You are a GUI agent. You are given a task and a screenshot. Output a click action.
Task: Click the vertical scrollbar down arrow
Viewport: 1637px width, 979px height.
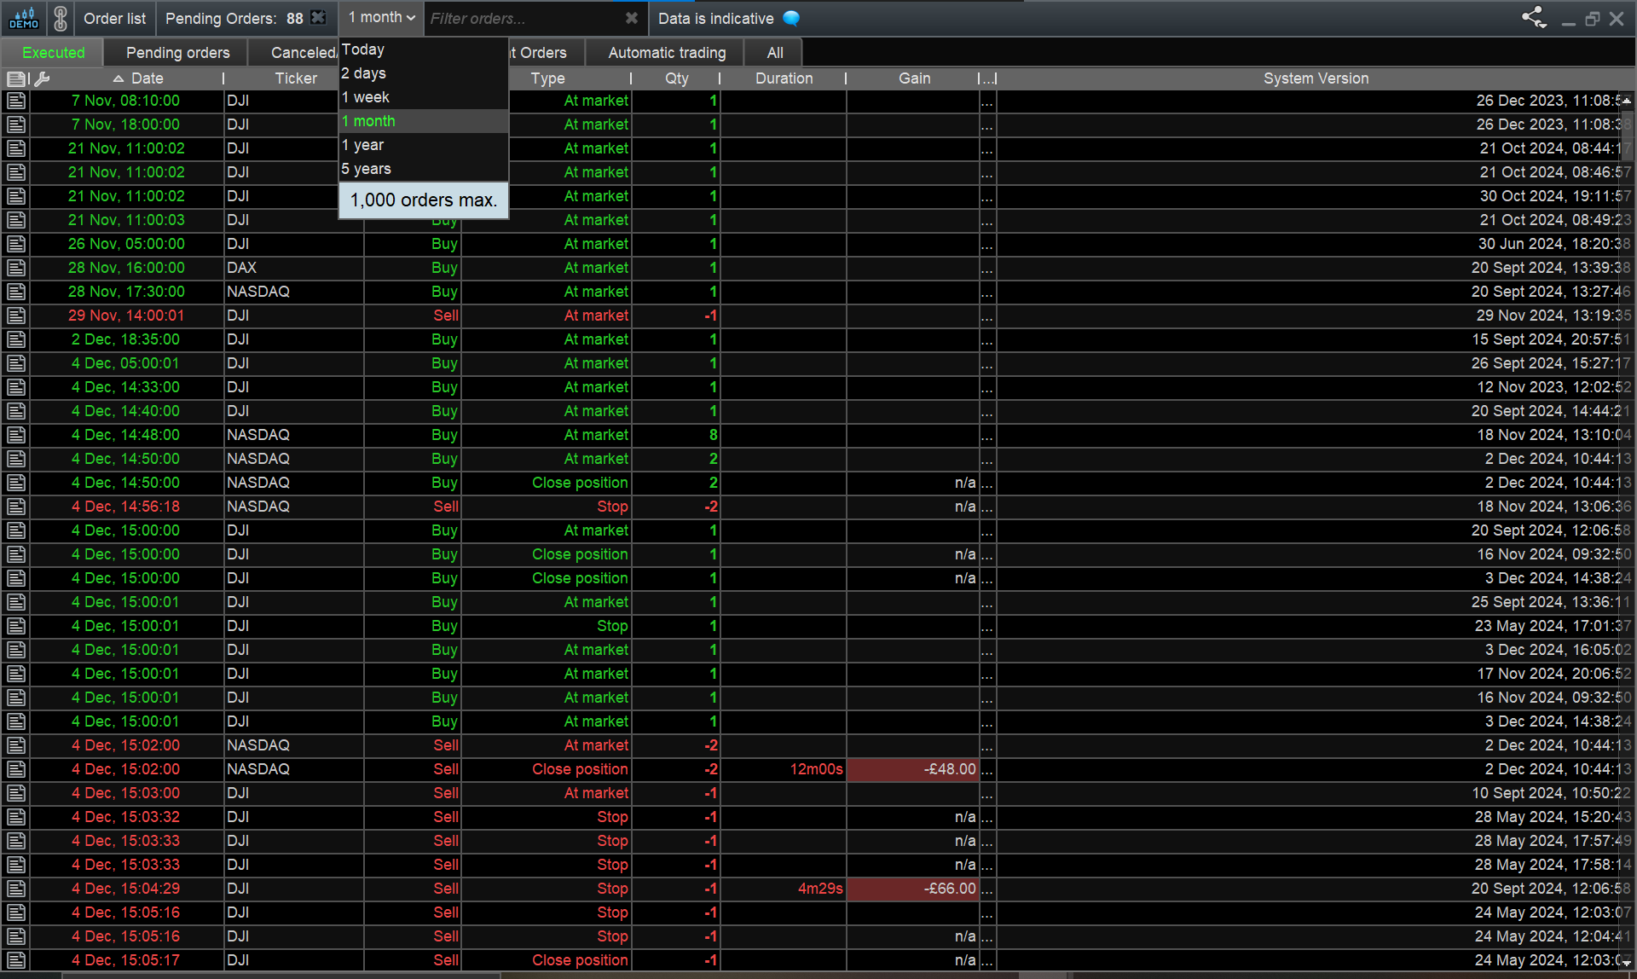coord(1627,963)
